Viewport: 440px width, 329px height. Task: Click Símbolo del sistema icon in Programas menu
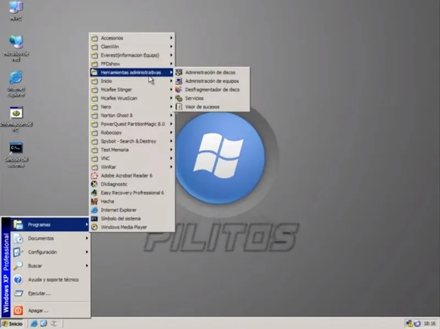pyautogui.click(x=95, y=218)
